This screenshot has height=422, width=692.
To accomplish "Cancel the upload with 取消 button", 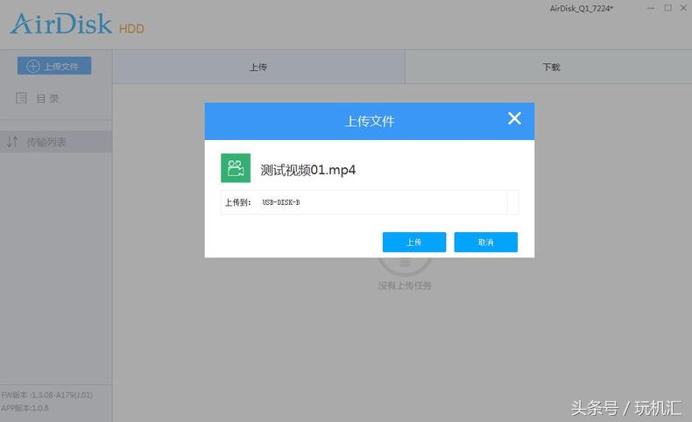I will click(486, 243).
